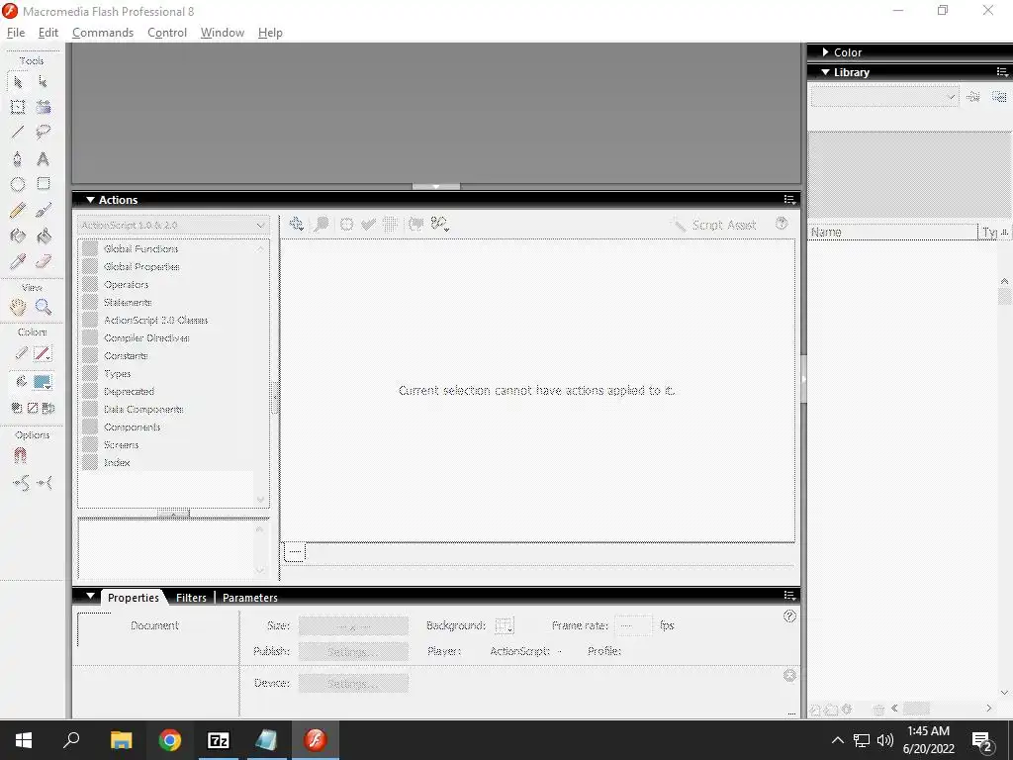Collapse the Properties panel triangle
This screenshot has height=760, width=1013.
(90, 596)
